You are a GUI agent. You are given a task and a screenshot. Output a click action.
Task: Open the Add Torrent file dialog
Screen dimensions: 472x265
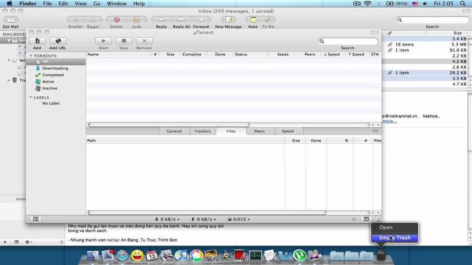36,43
